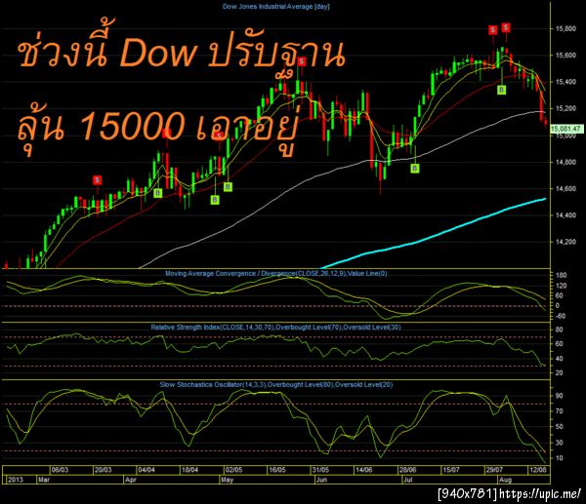This screenshot has width=586, height=504.
Task: Select the Moving Average Convergence / Divergence indicator label
Action: pyautogui.click(x=276, y=274)
